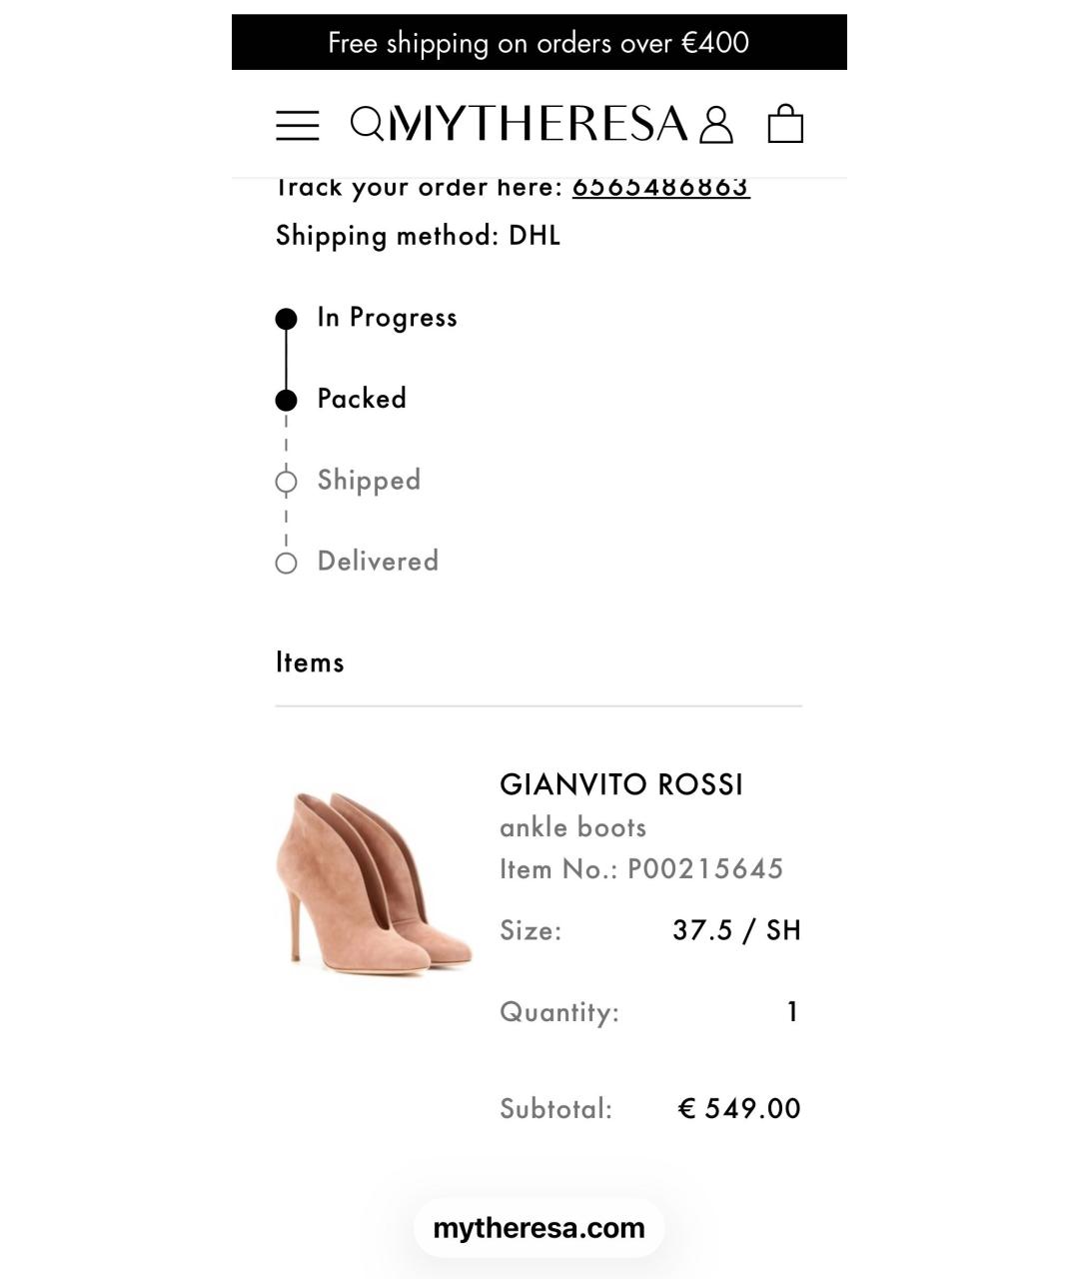Click the empty Delivered status circle
This screenshot has height=1279, width=1079.
point(288,562)
